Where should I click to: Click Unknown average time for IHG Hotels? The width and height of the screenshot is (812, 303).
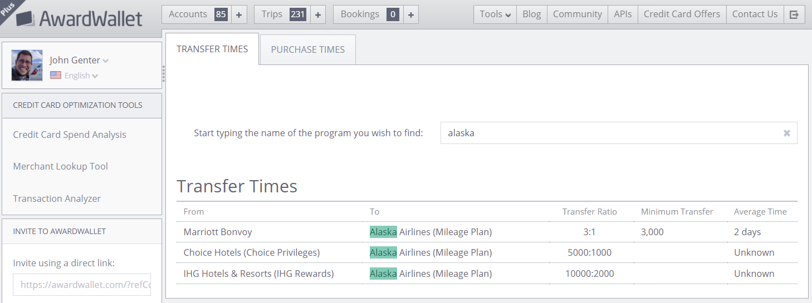point(754,274)
